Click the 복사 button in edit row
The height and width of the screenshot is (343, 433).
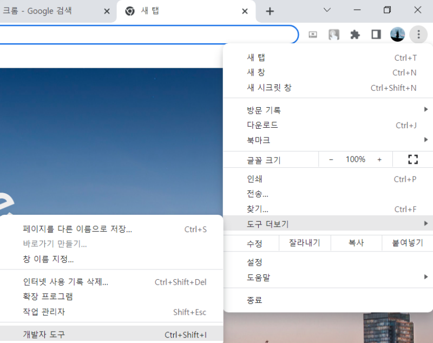356,243
